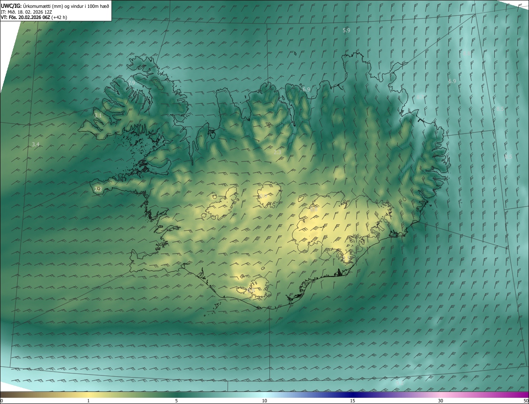Click the valid time text 'VT: Fös. 20.02.2026 06Z (+42 h)'
The height and width of the screenshot is (404, 529).
(35, 18)
